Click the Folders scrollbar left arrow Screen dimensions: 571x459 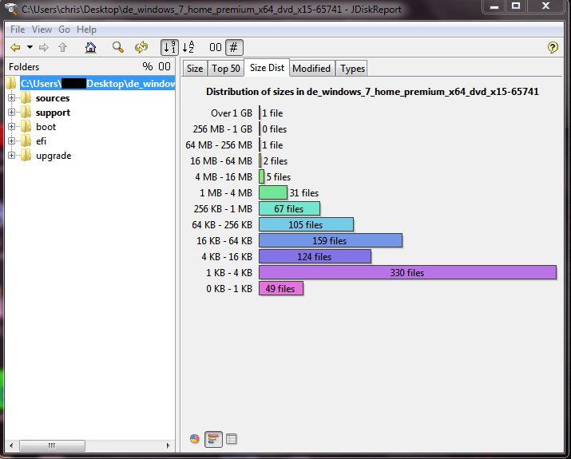pyautogui.click(x=11, y=445)
